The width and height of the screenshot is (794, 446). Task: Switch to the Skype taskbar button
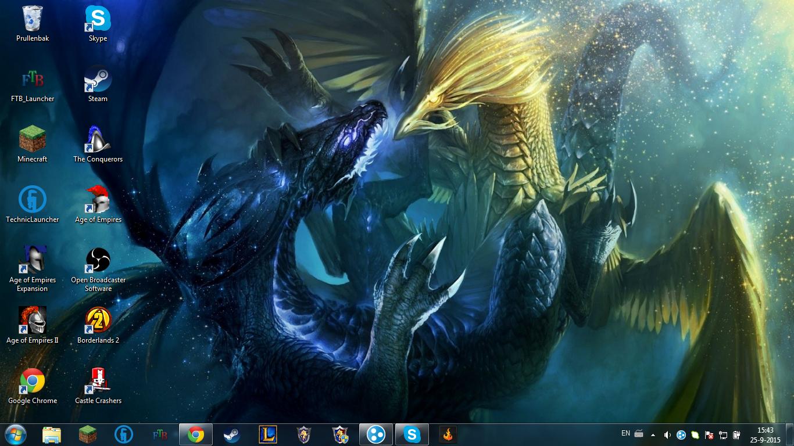(x=412, y=434)
